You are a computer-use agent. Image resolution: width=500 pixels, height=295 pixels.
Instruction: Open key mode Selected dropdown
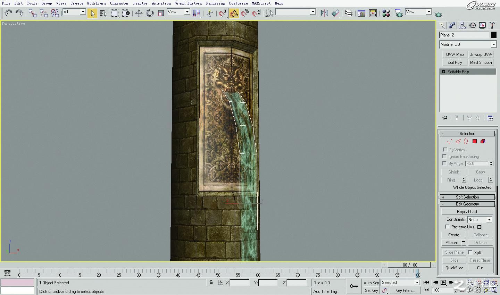[x=400, y=283]
